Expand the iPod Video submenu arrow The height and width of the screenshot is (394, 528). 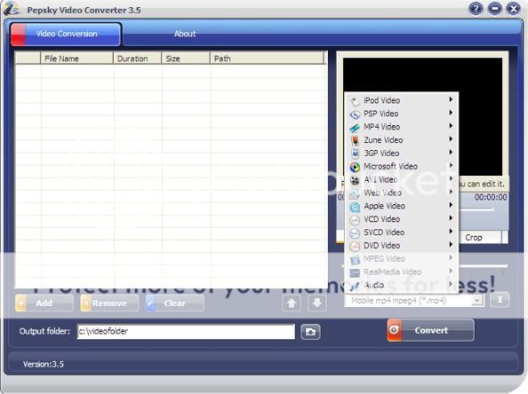coord(451,99)
